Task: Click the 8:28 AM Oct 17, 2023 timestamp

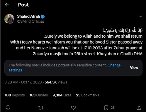Action: (x=23, y=82)
